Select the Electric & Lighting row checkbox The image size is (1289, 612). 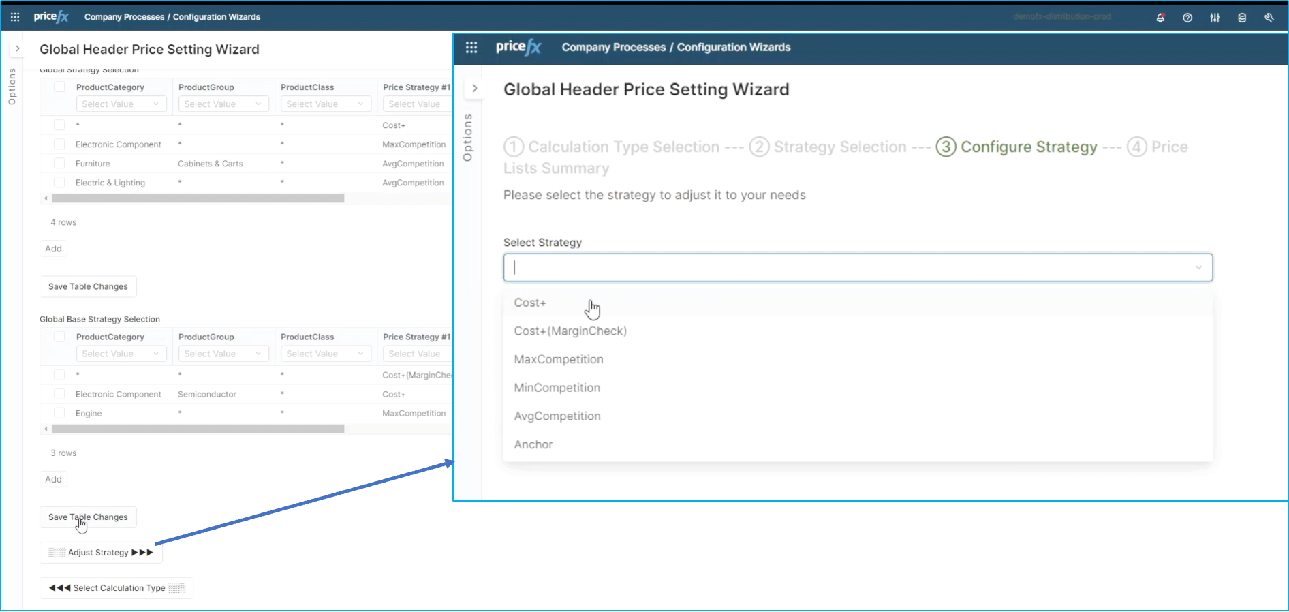[59, 183]
